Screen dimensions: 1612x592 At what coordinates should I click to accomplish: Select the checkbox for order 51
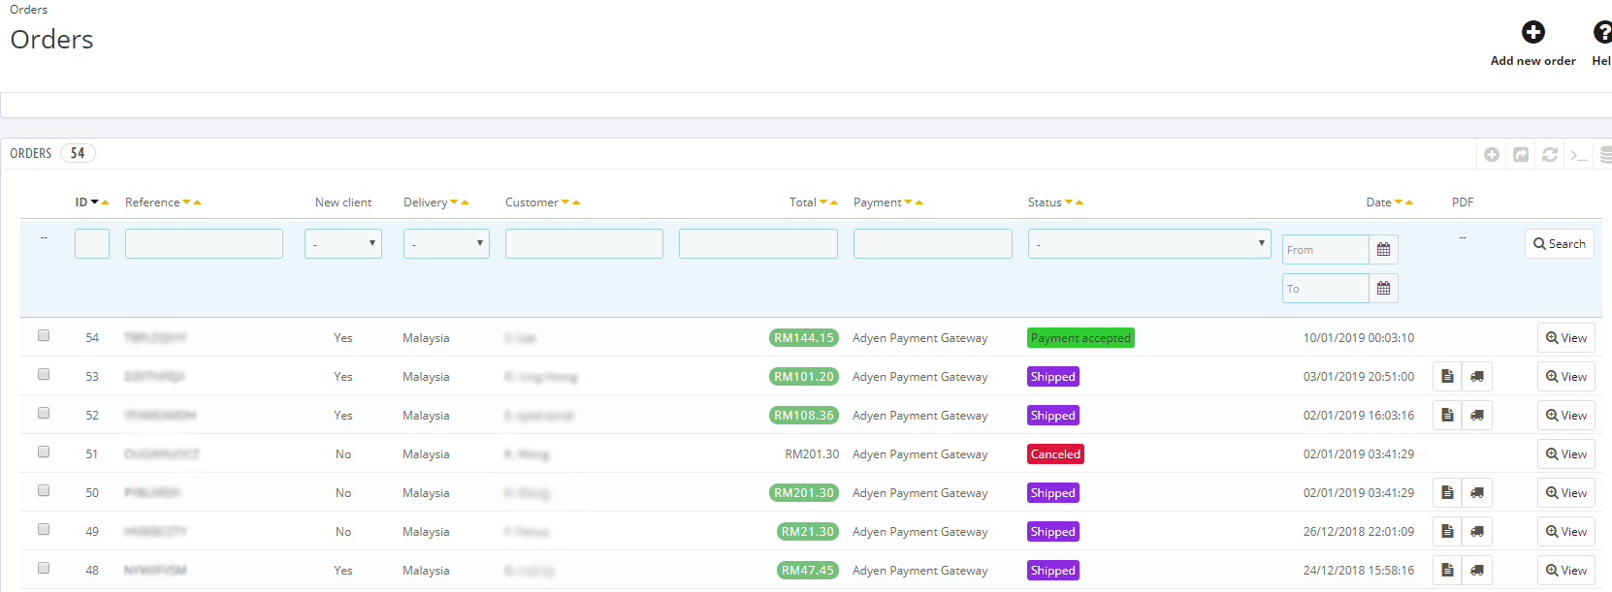point(44,452)
